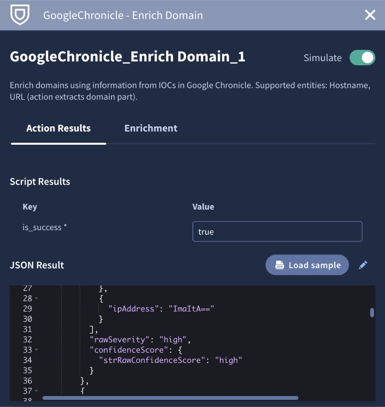
Task: Click the pencil edit icon for JSON Result
Action: click(363, 265)
